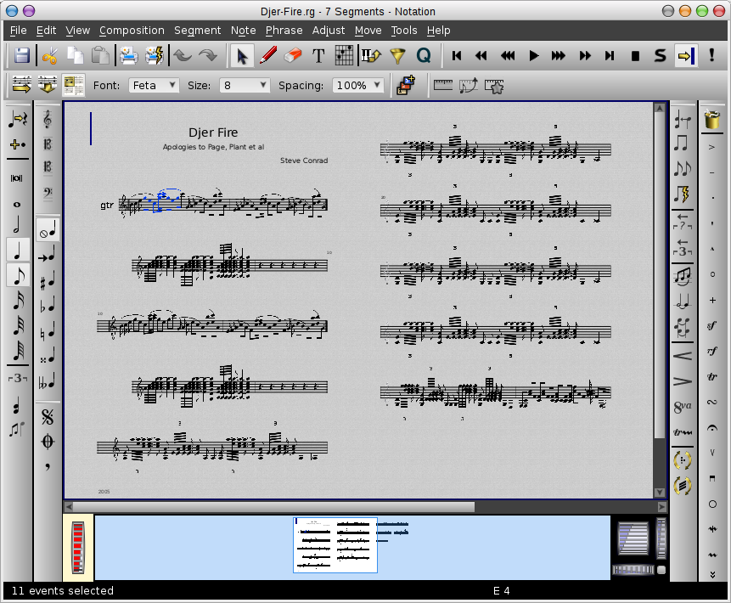Screen dimensions: 731x603
Task: Toggle scroll-to-follow playback button
Action: coord(687,56)
